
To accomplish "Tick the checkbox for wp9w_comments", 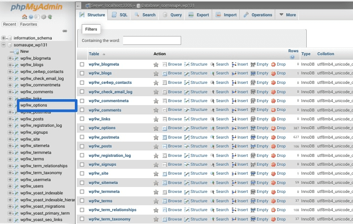I will pyautogui.click(x=82, y=110).
